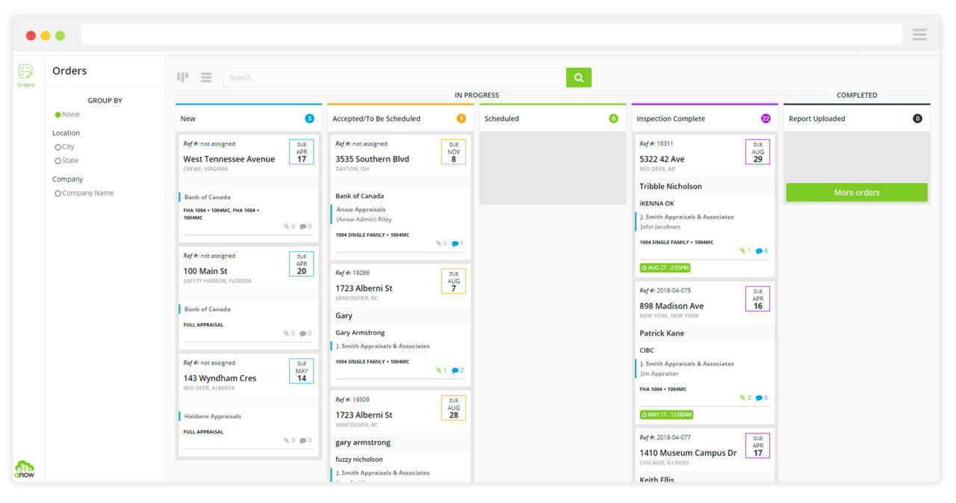Click the Anow logo at bottom left

coord(25,469)
